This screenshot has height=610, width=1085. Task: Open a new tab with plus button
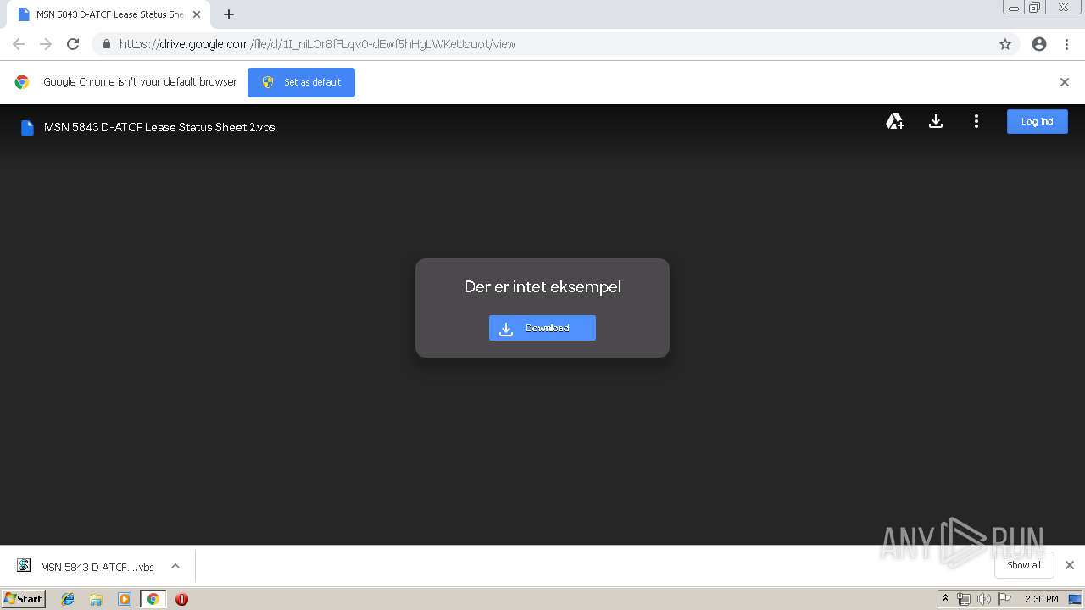tap(229, 14)
